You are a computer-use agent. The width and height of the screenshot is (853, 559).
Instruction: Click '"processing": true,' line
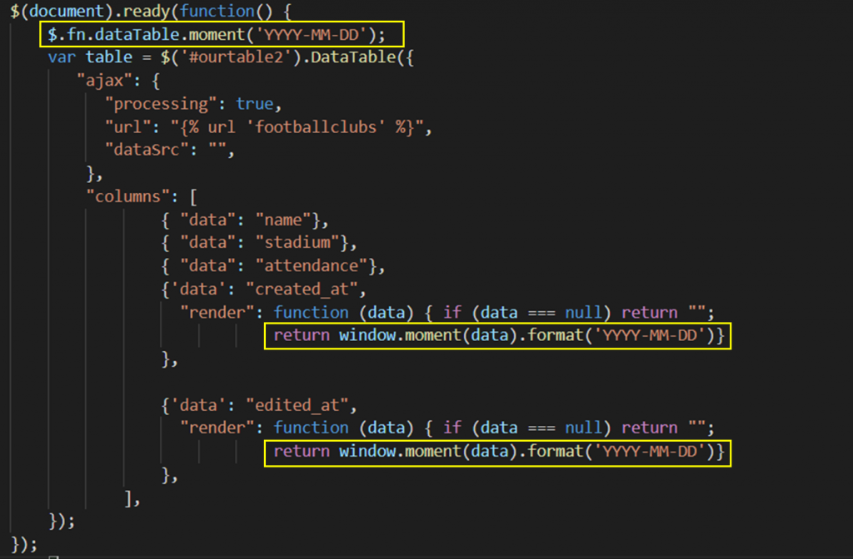193,104
